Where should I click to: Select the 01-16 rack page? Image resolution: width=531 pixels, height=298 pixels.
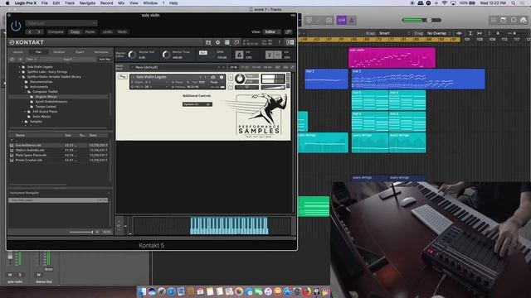click(x=233, y=67)
